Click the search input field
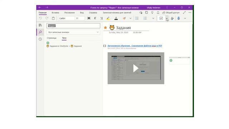This screenshot has width=229, height=129. click(73, 26)
